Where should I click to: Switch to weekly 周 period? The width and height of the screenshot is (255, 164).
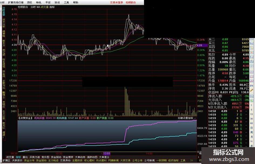[x=251, y=132]
